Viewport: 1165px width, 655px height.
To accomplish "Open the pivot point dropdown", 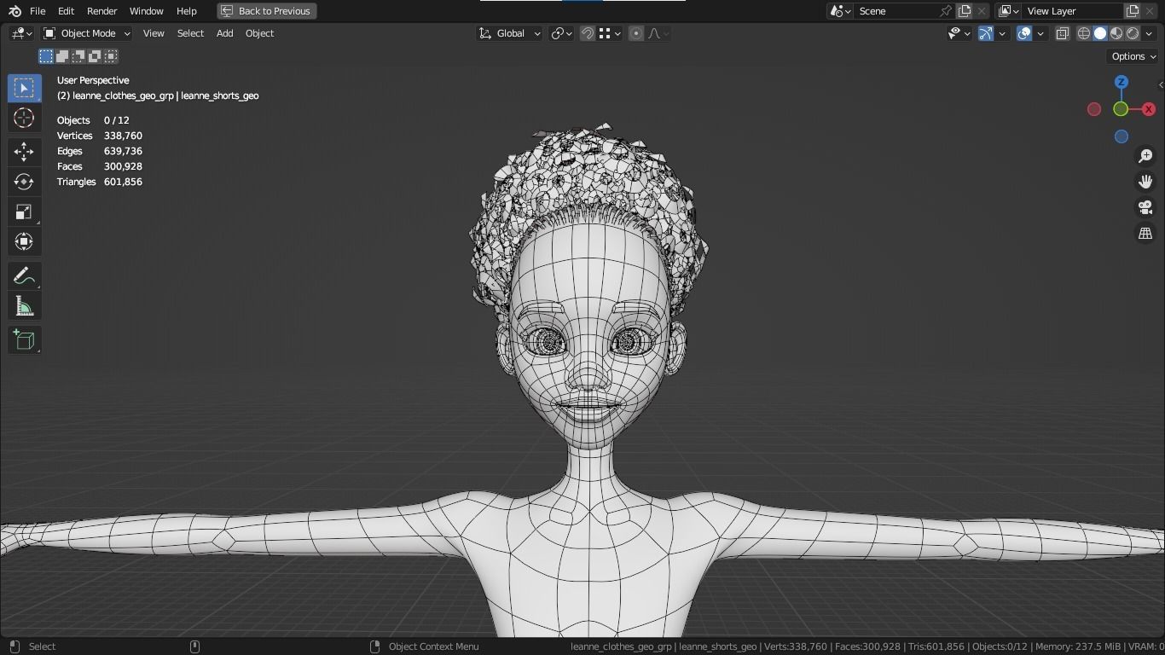I will coord(561,33).
